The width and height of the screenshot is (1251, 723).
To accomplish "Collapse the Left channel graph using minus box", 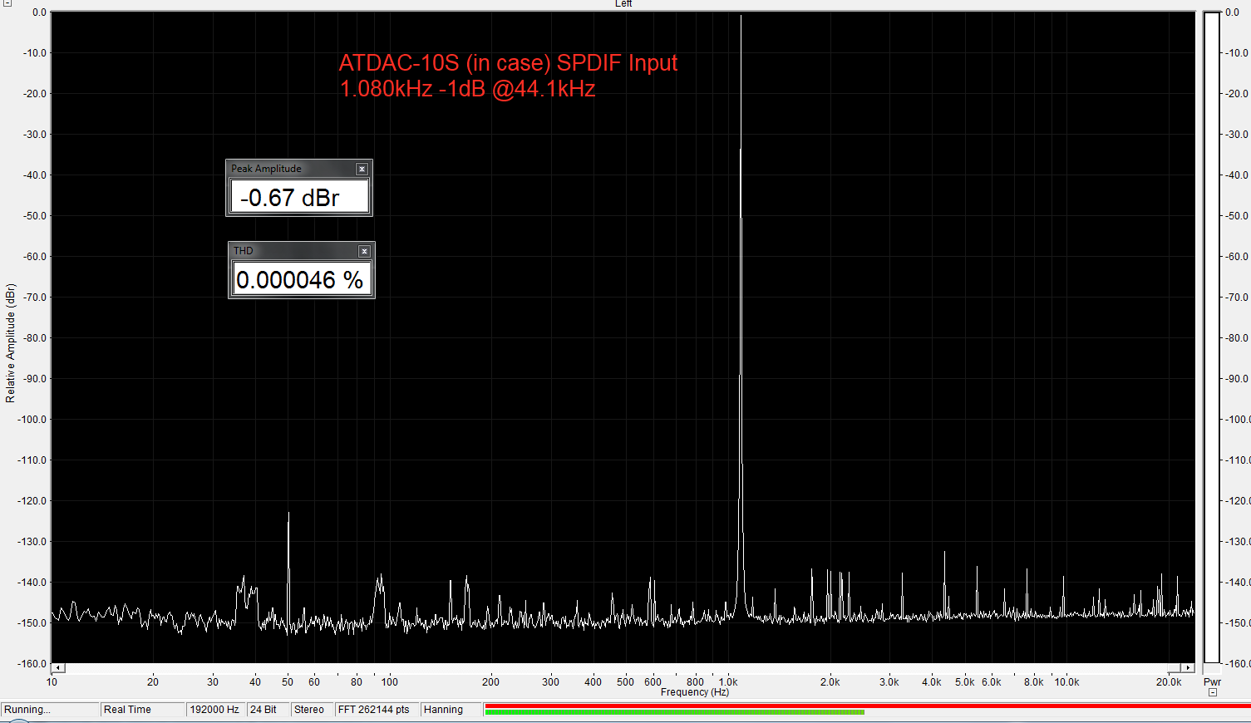I will click(7, 3).
